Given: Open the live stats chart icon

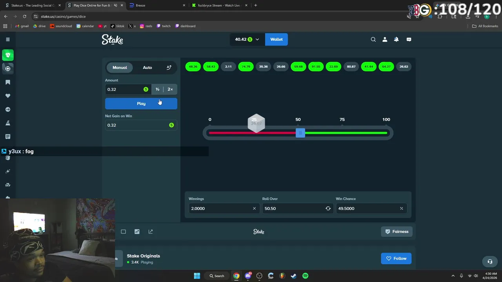Looking at the screenshot, I should 137,231.
